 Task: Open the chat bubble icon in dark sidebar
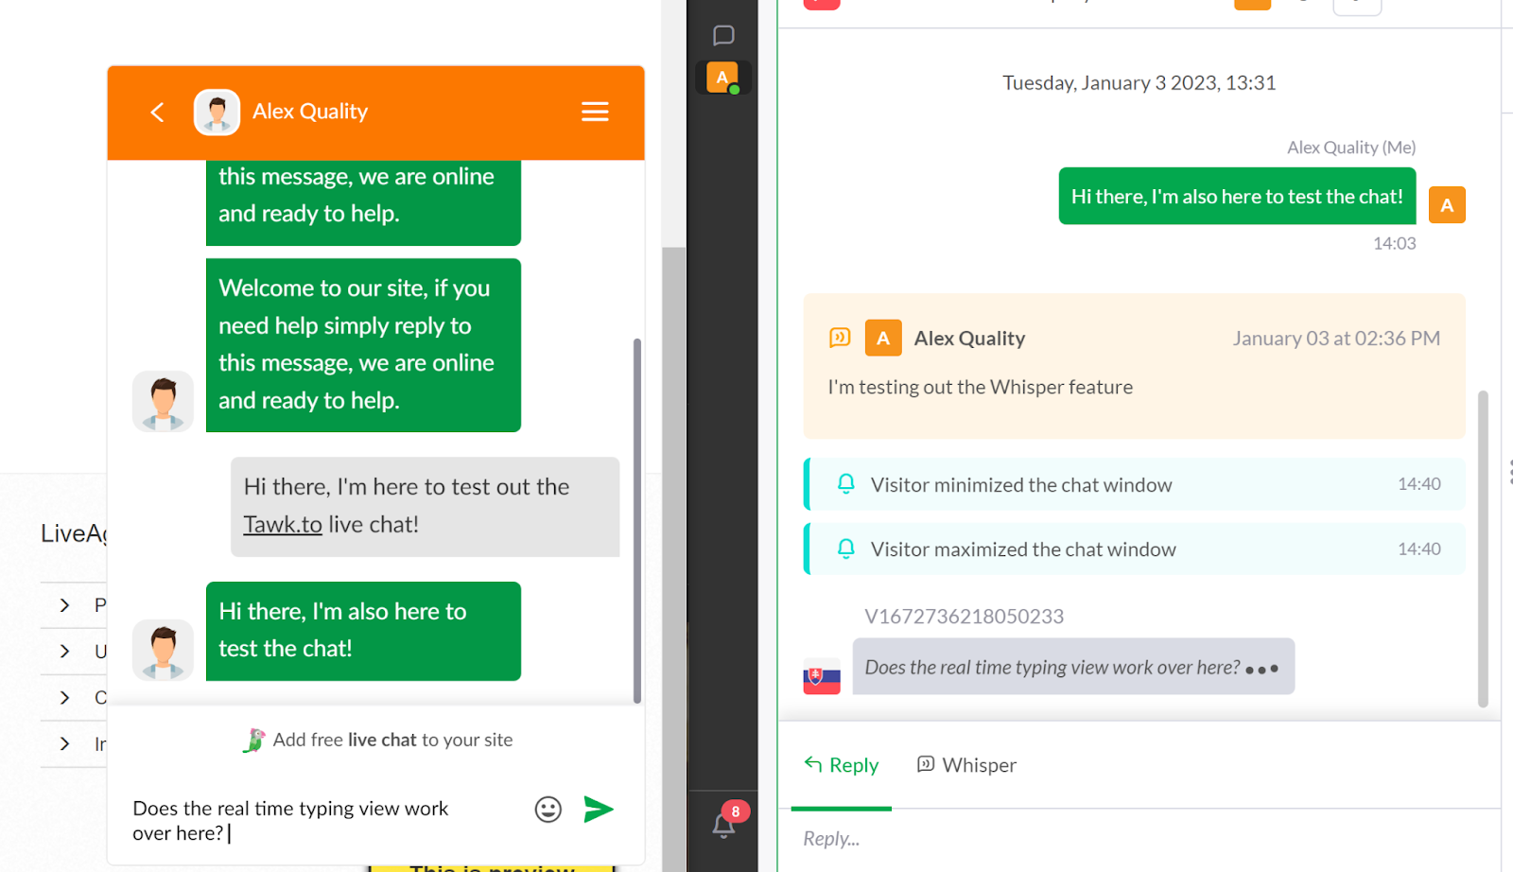pos(723,36)
